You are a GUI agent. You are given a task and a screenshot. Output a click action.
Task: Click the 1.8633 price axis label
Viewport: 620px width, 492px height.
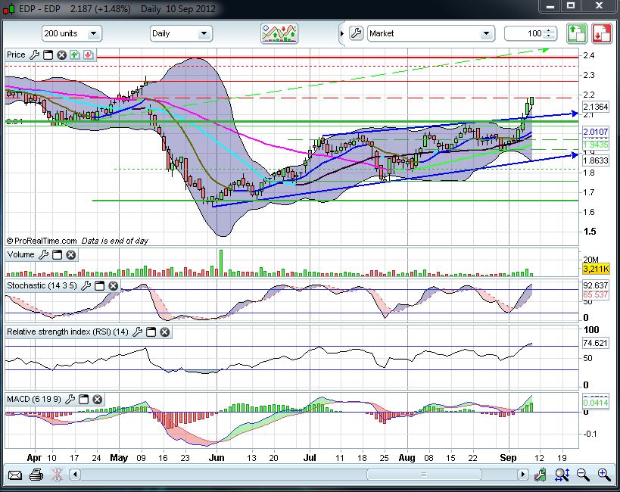click(x=596, y=160)
